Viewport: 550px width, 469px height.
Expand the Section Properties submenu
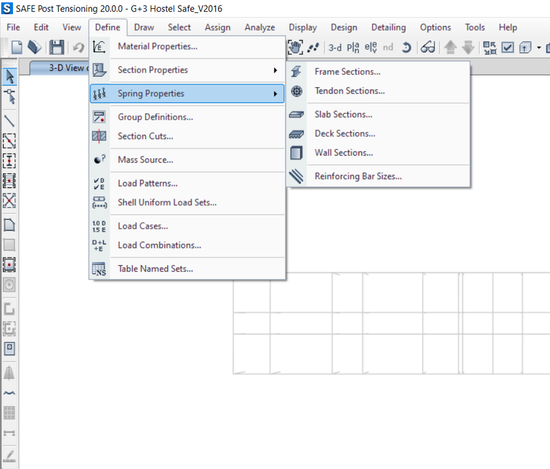coord(187,70)
